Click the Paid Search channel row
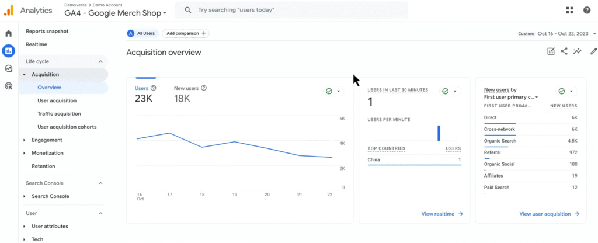Screen dimensions: 598x243 point(530,188)
